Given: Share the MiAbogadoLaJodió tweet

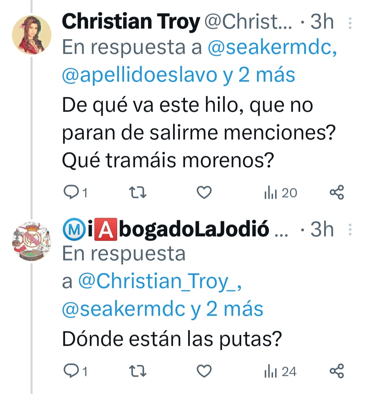Looking at the screenshot, I should coord(337,371).
